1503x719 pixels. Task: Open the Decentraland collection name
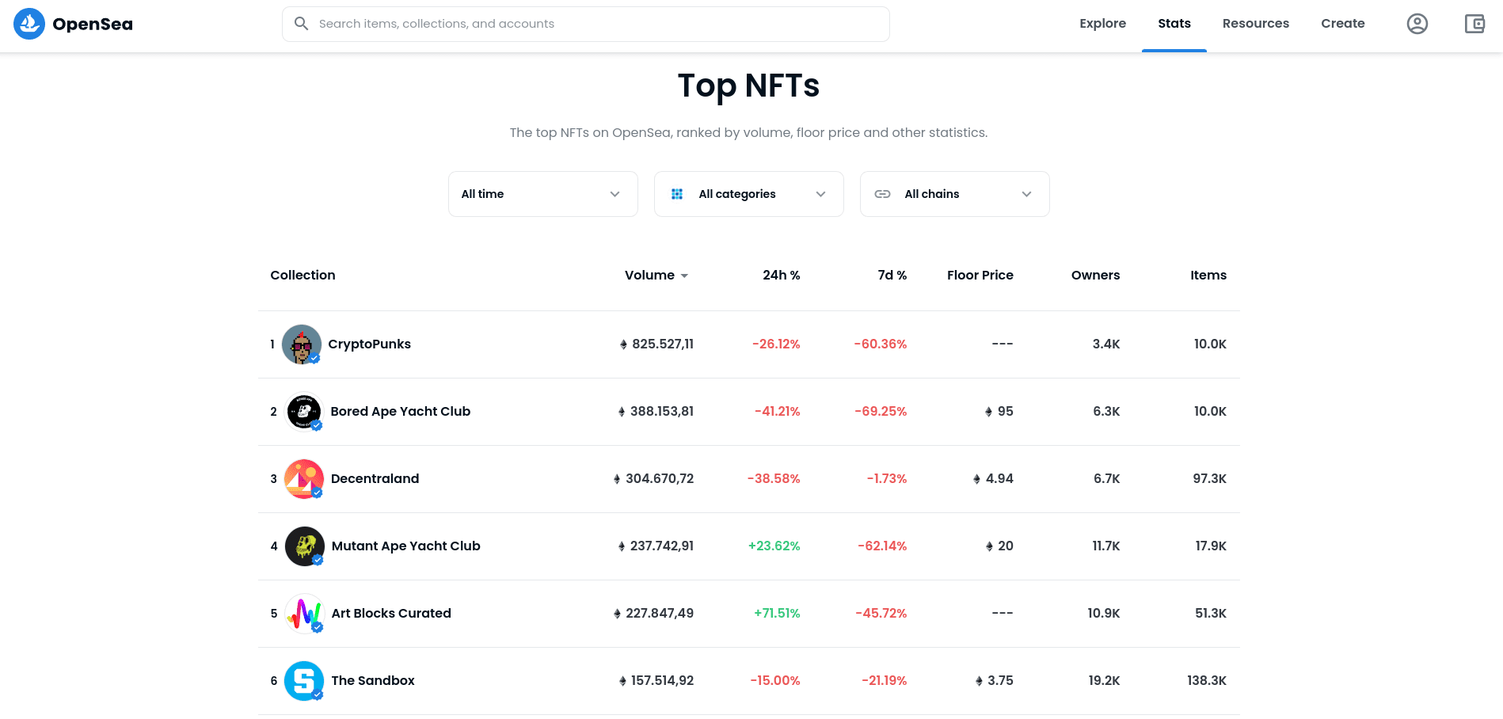pyautogui.click(x=375, y=479)
